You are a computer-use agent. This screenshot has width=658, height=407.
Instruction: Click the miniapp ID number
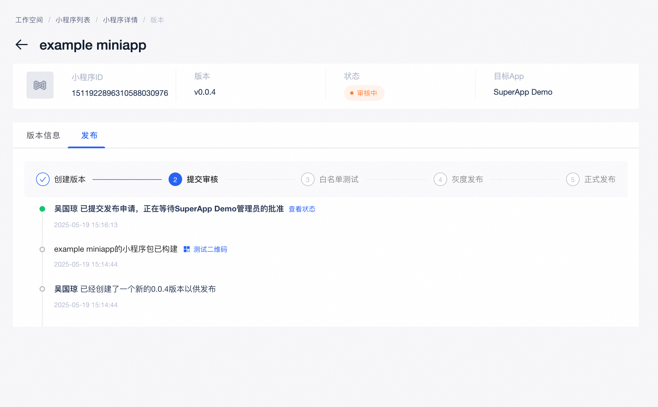pyautogui.click(x=120, y=93)
